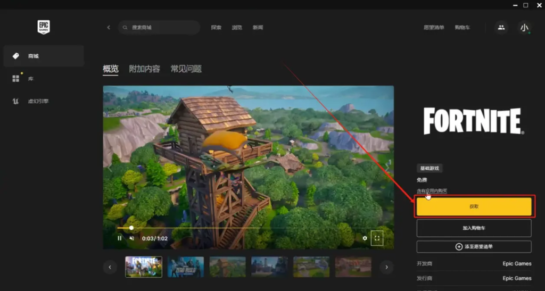The image size is (545, 291).
Task: Click the Fortnite title logo
Action: 474,121
